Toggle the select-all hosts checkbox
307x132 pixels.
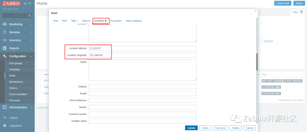pos(40,74)
